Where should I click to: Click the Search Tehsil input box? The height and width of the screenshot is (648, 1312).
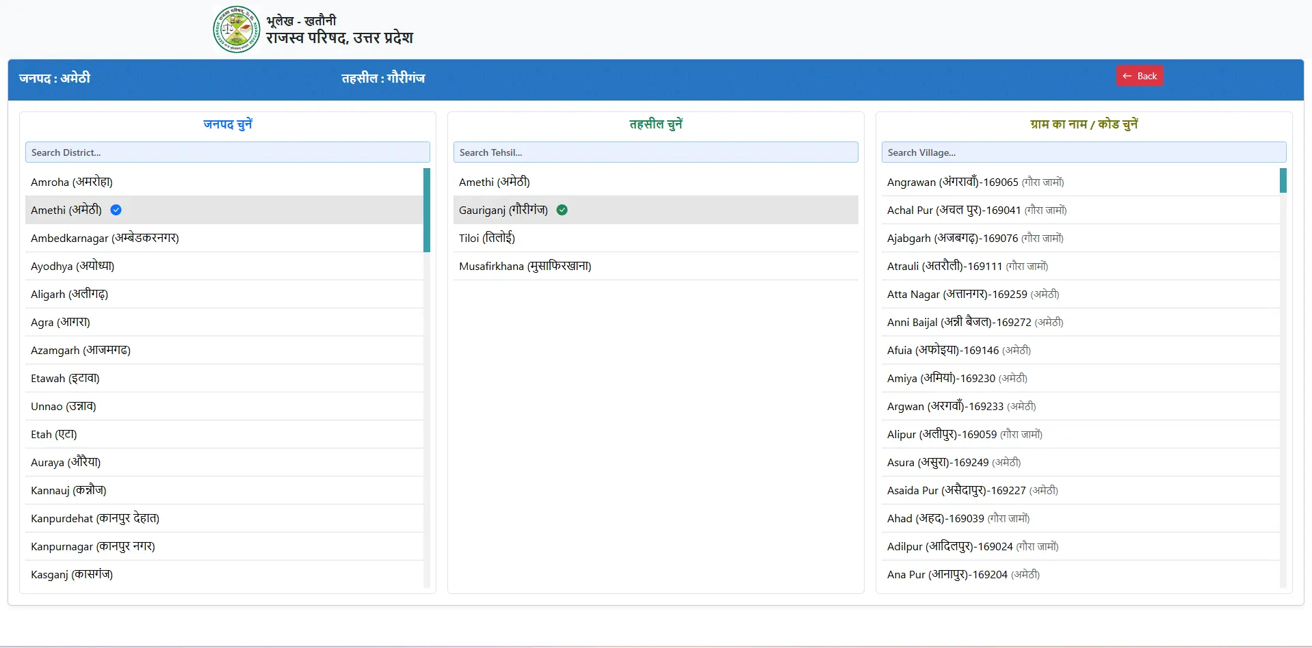tap(656, 152)
